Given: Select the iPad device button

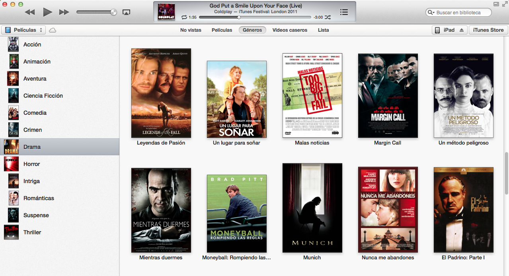Looking at the screenshot, I should [445, 30].
